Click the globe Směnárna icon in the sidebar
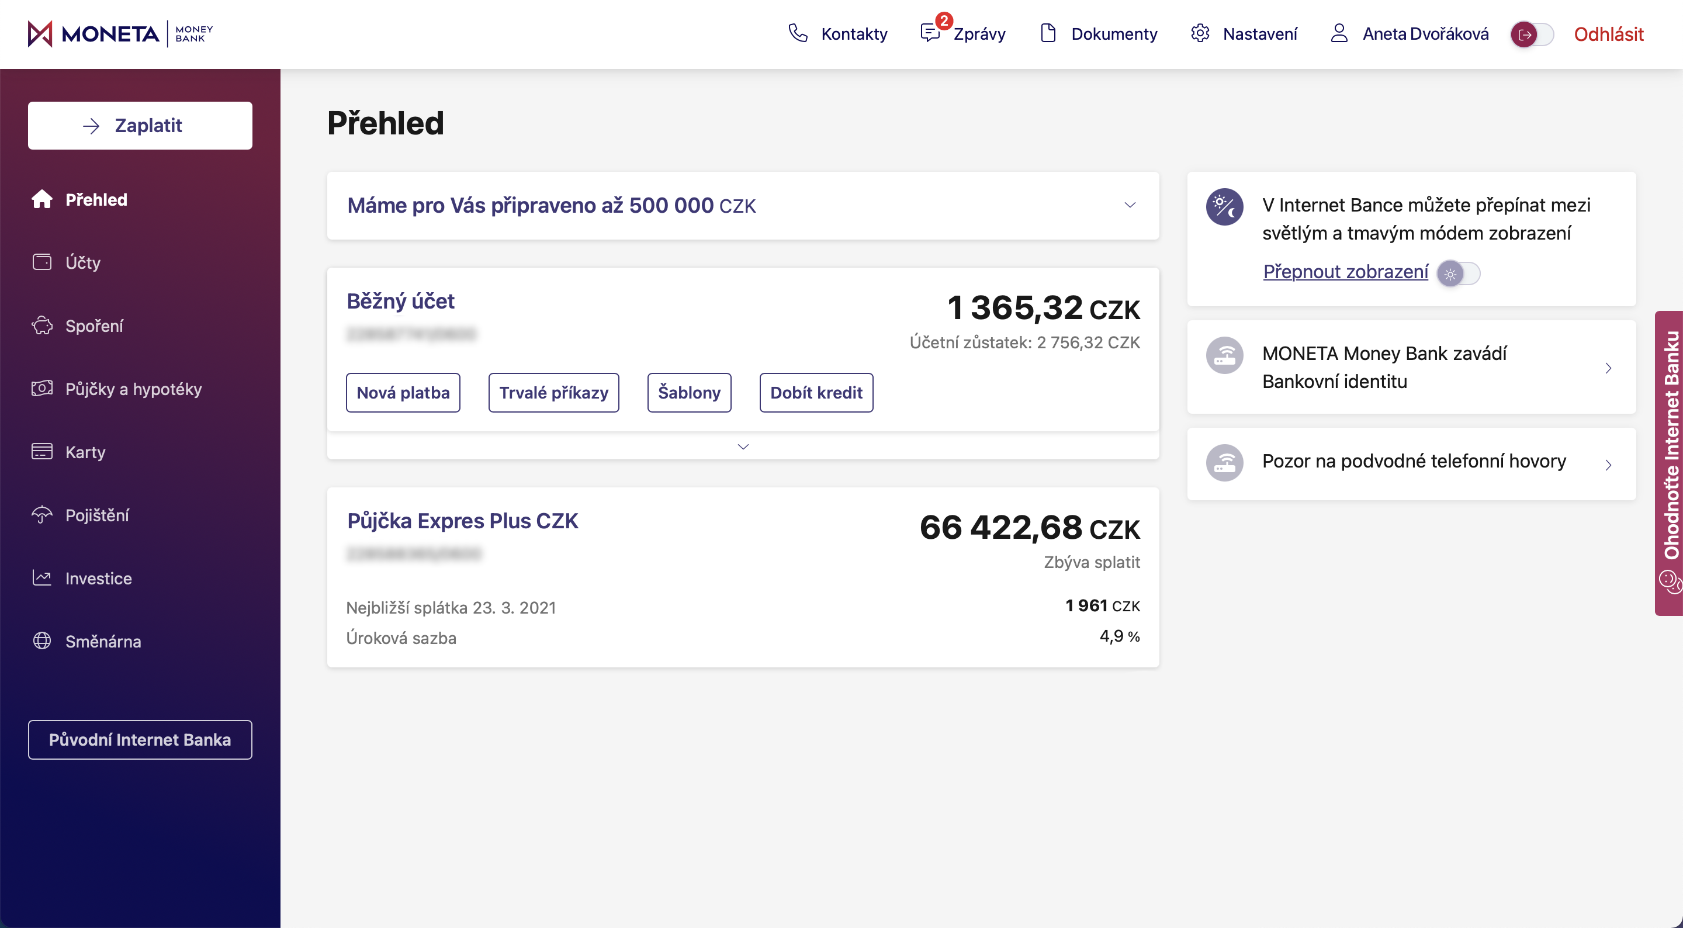 [x=42, y=641]
